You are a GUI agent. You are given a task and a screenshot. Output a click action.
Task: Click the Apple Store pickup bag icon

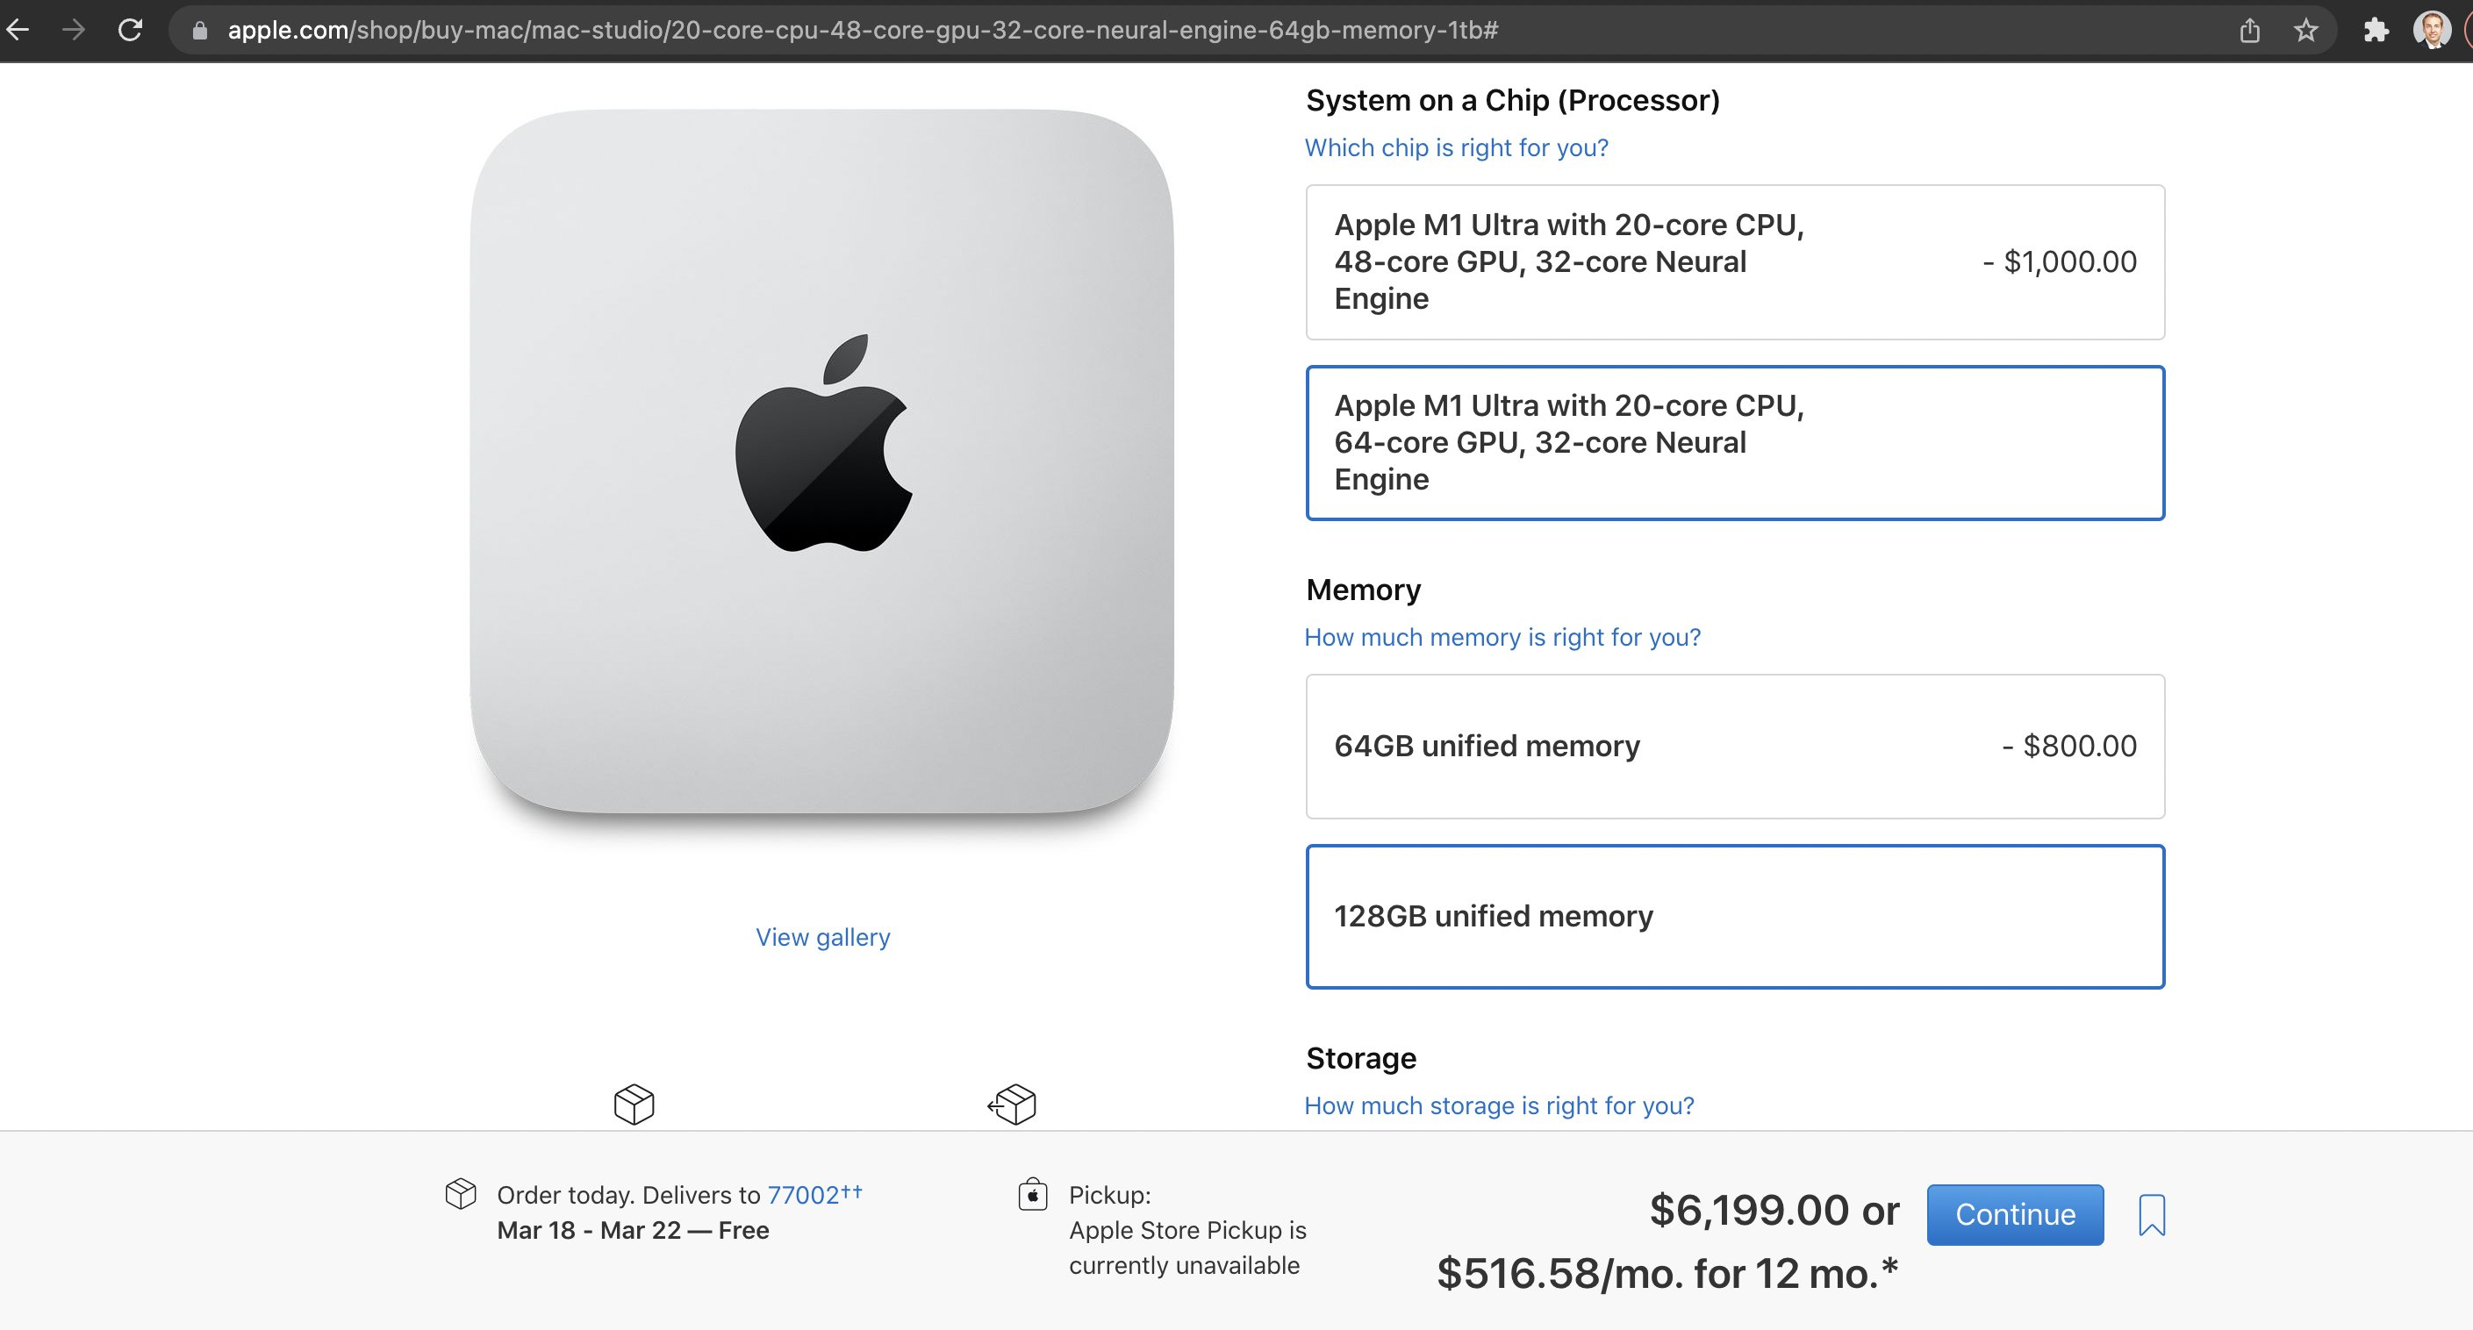pyautogui.click(x=1033, y=1195)
